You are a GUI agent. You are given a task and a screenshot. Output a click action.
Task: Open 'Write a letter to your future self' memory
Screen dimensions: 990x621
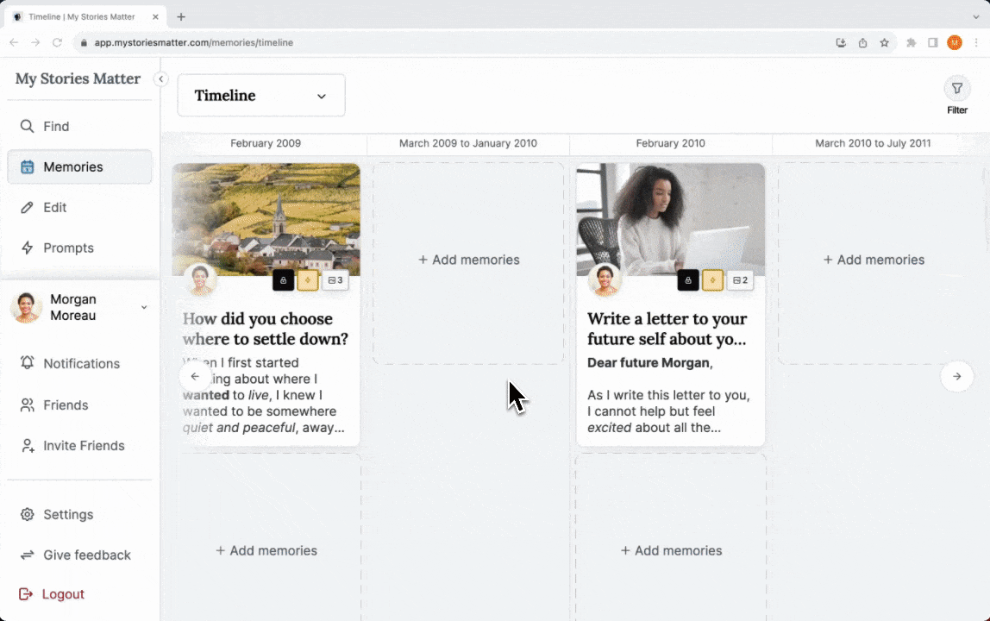click(667, 329)
